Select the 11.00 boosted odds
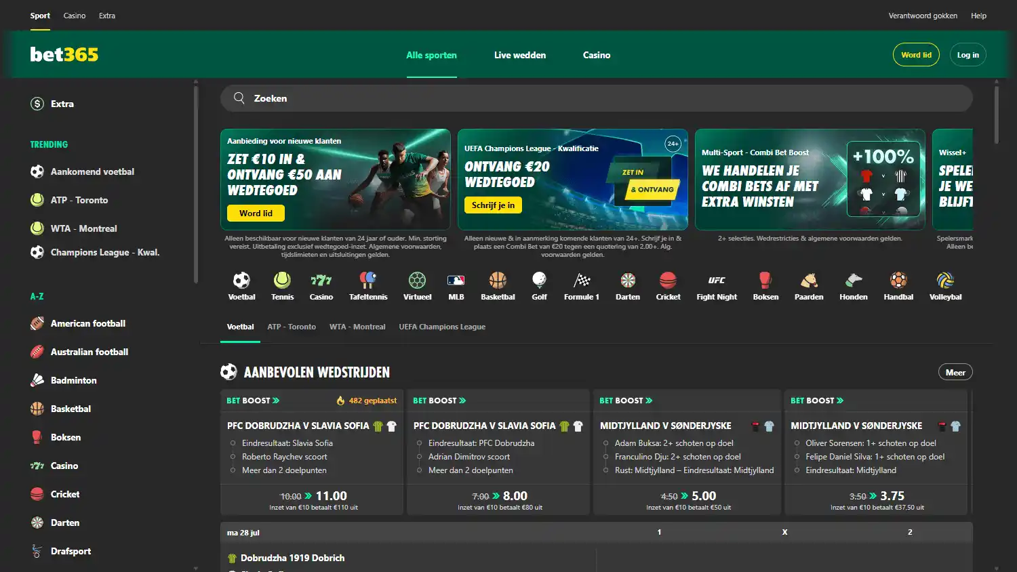This screenshot has height=572, width=1017. tap(331, 496)
